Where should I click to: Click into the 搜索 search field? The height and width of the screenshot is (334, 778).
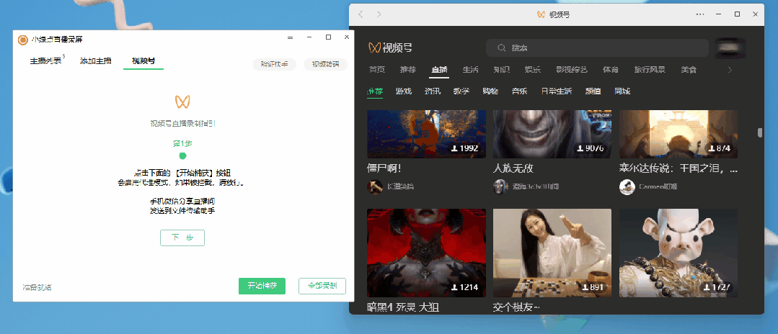597,48
